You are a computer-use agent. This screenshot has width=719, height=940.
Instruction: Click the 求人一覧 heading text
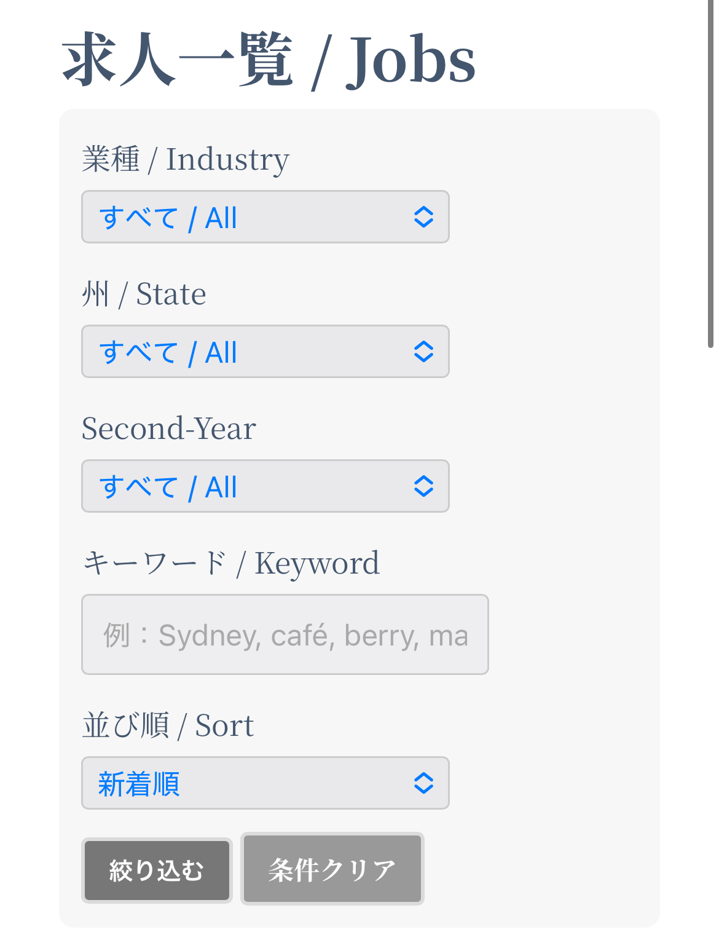[x=178, y=60]
